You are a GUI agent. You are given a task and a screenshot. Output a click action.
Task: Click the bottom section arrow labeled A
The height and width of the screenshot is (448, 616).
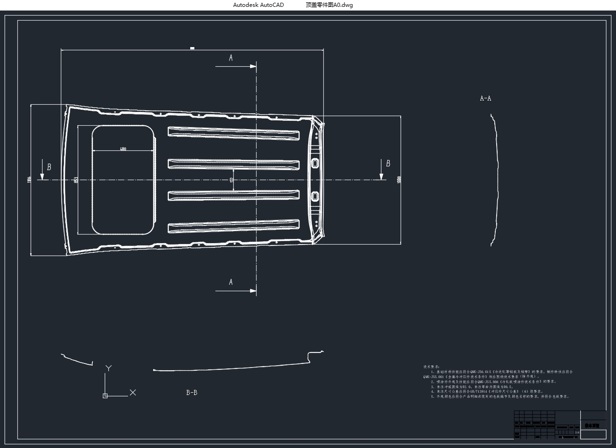[236, 290]
